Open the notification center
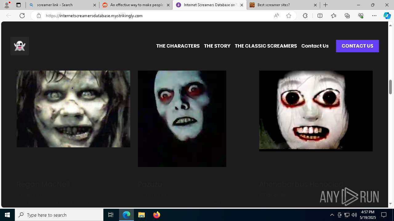 coord(384,215)
